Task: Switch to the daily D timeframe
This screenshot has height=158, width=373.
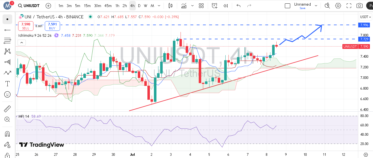Action: [139, 6]
